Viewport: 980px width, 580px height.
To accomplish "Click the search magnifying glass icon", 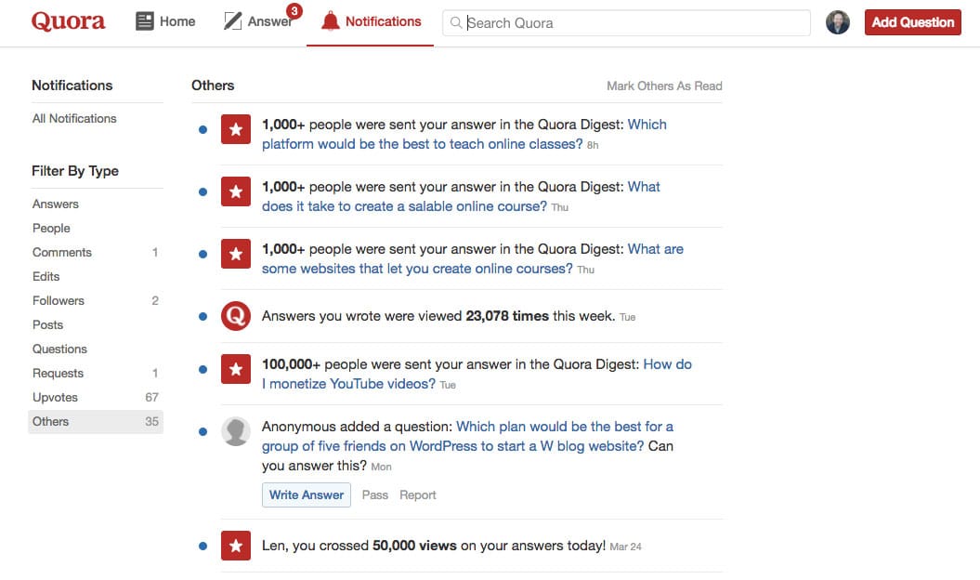I will [x=456, y=21].
